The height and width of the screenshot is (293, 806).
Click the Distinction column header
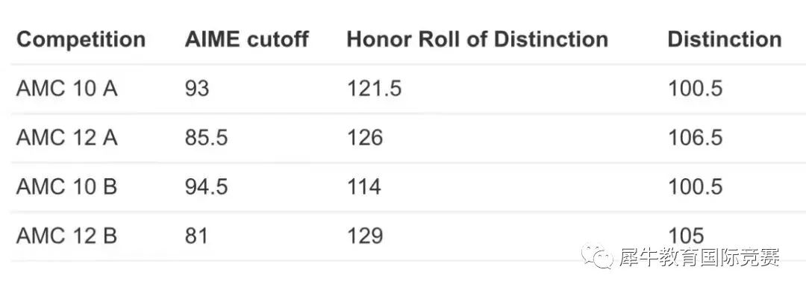[725, 39]
